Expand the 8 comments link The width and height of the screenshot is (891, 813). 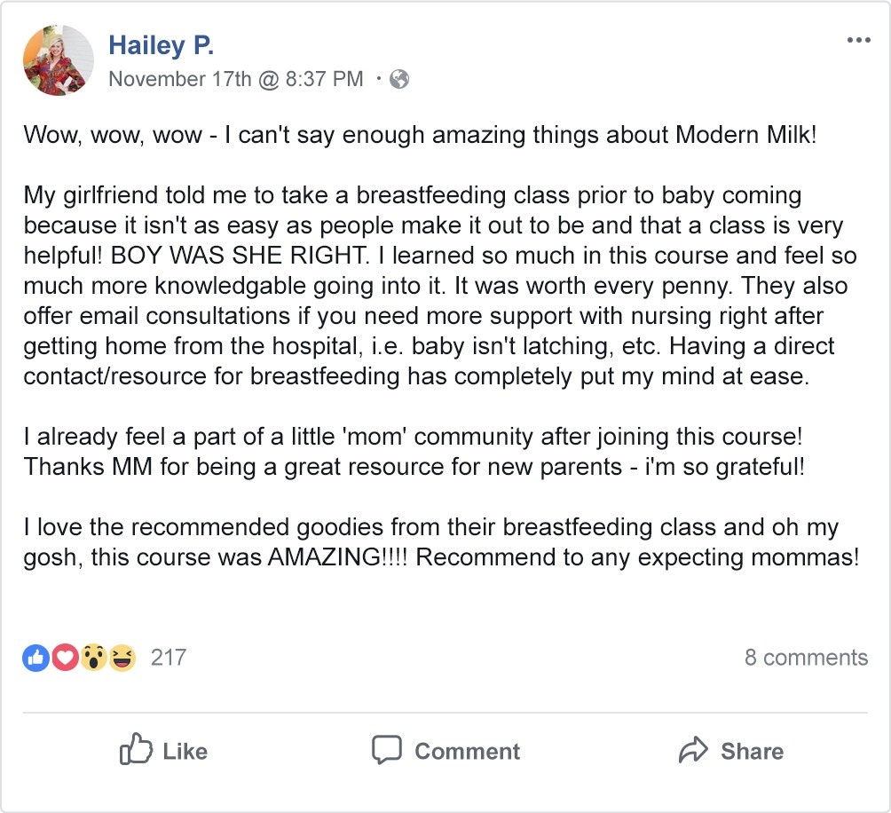tap(806, 658)
